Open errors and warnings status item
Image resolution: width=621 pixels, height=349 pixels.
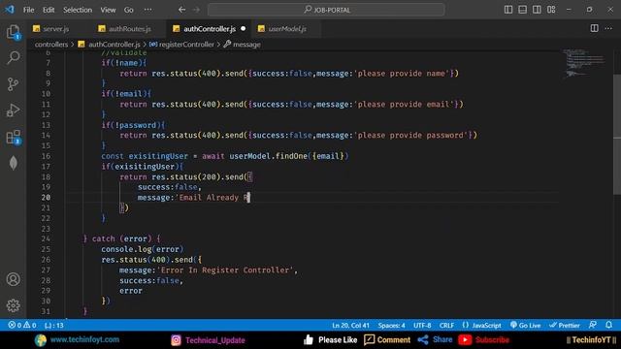22,326
